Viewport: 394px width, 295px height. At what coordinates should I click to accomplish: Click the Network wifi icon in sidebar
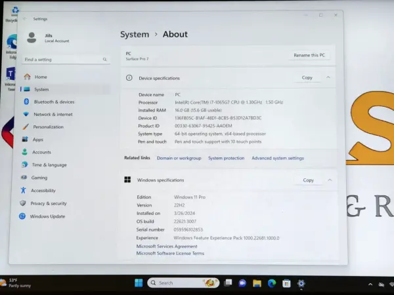[26, 114]
